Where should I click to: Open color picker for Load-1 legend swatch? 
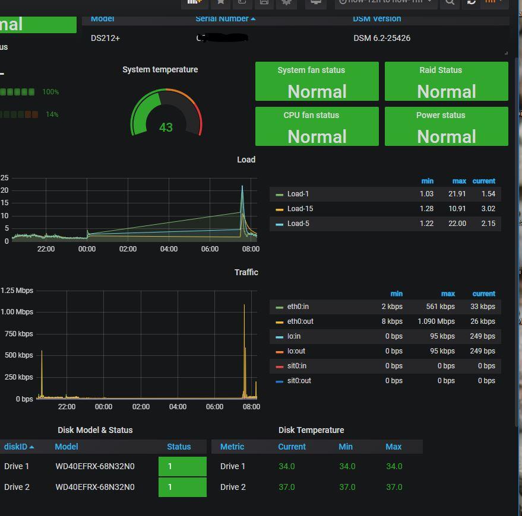[279, 195]
